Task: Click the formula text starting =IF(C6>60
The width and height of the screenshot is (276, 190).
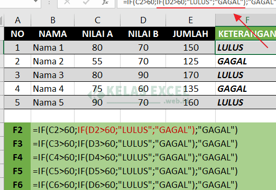Action: coord(135,185)
